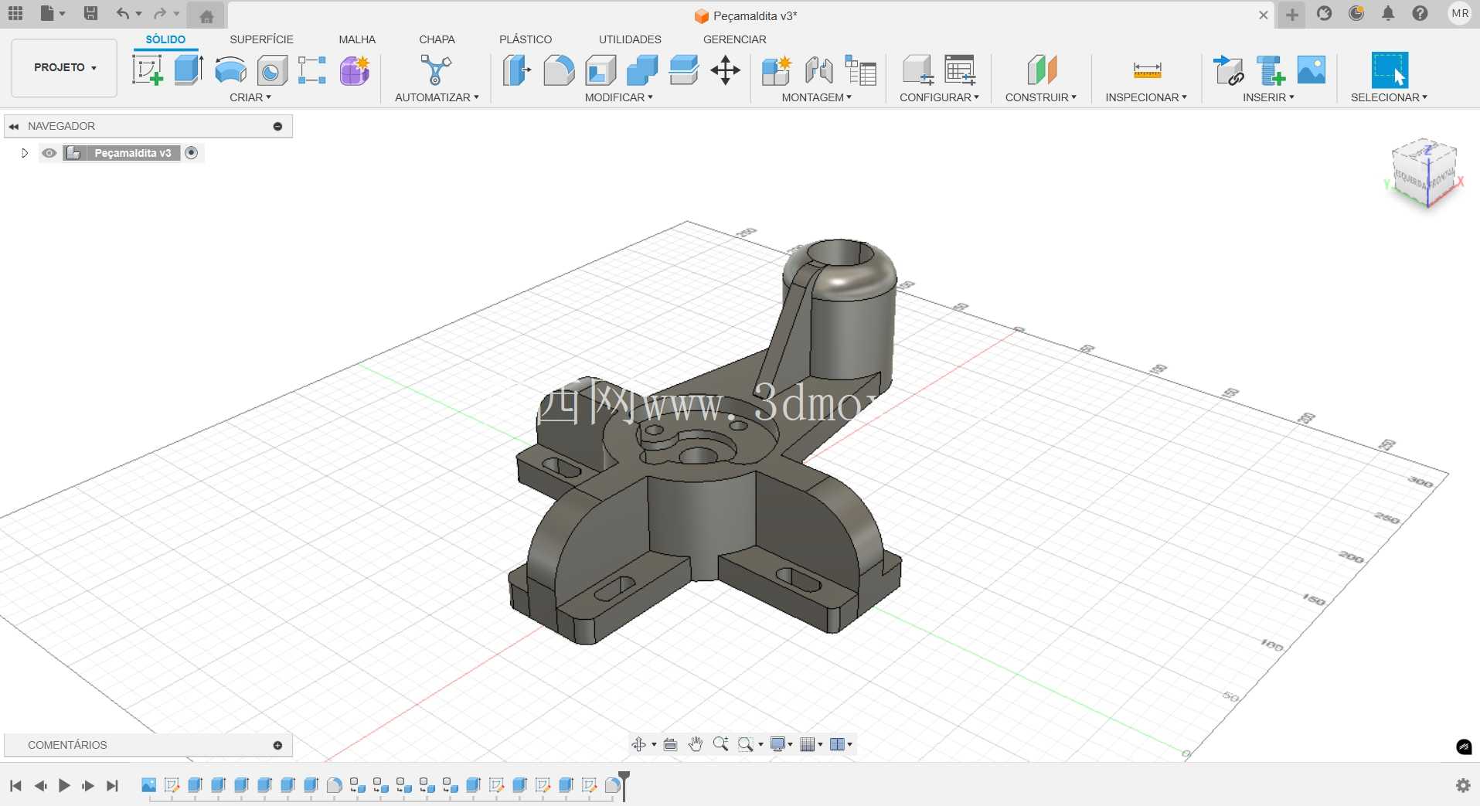Image resolution: width=1480 pixels, height=806 pixels.
Task: Open the CRIAR dropdown menu
Action: pos(250,97)
